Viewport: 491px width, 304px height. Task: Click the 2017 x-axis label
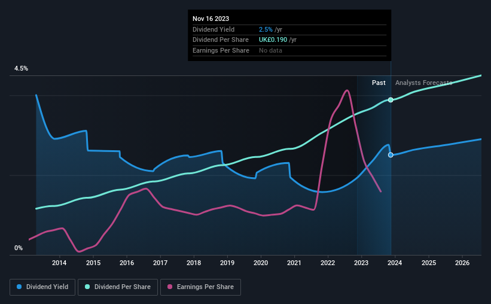click(160, 263)
